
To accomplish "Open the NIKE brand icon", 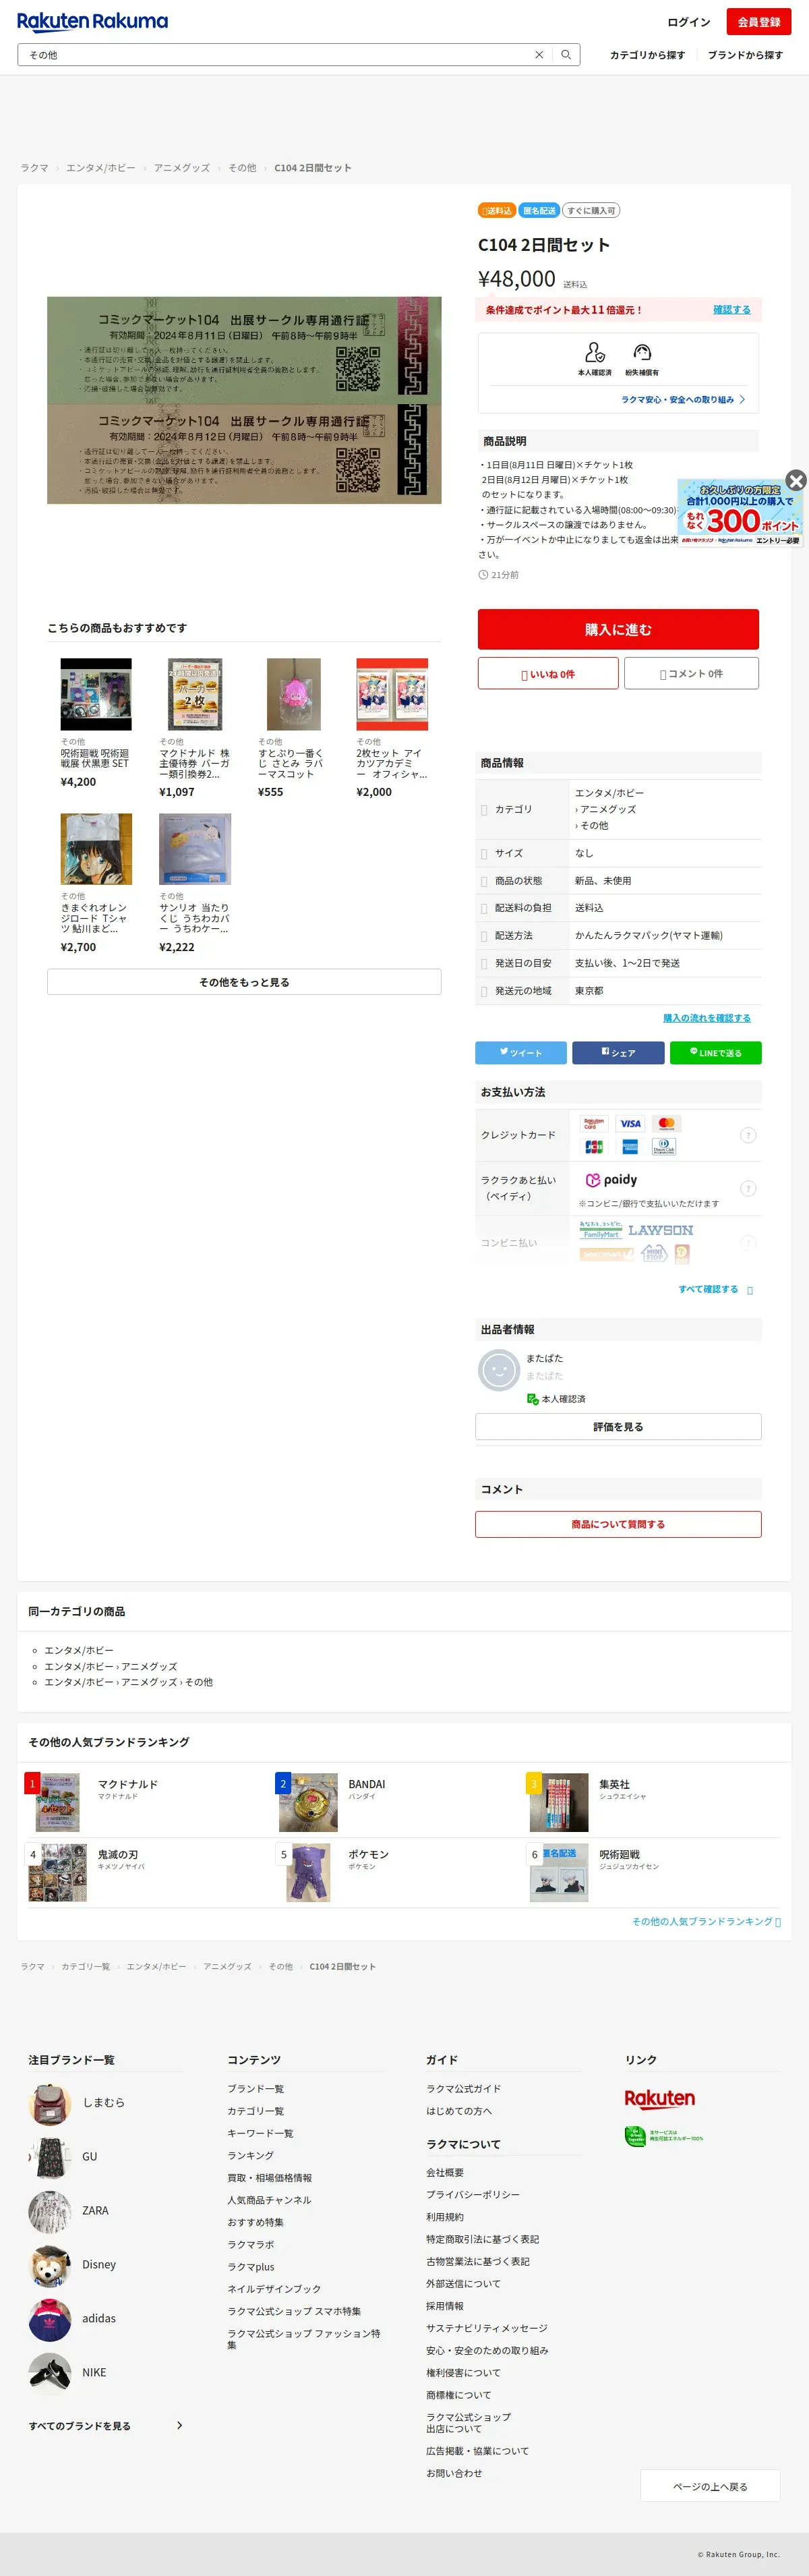I will coord(49,2372).
